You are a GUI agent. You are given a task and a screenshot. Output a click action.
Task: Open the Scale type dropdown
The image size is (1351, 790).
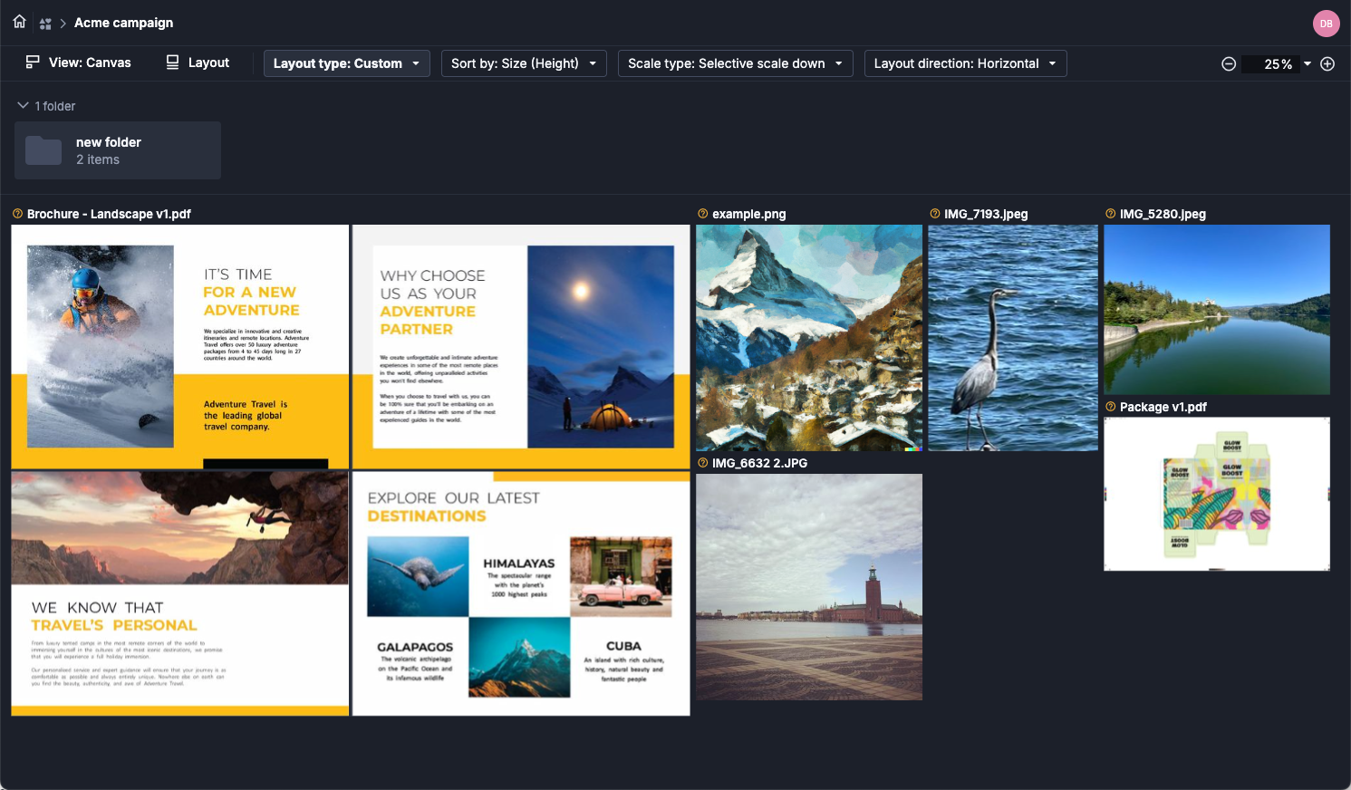(735, 63)
